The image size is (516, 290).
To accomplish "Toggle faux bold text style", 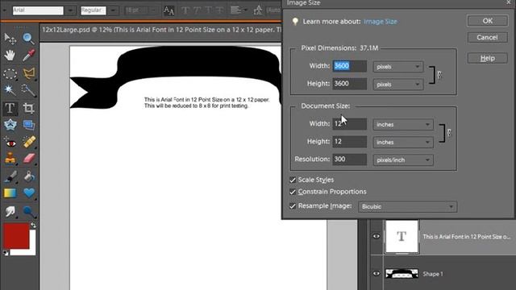I will [x=185, y=10].
